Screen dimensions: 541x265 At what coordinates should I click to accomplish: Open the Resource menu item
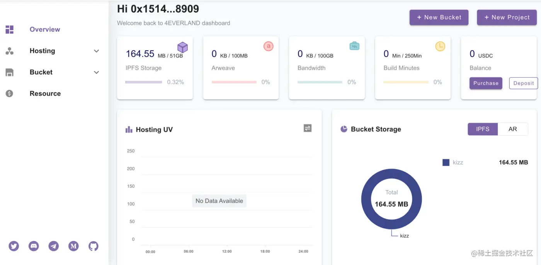click(x=45, y=93)
